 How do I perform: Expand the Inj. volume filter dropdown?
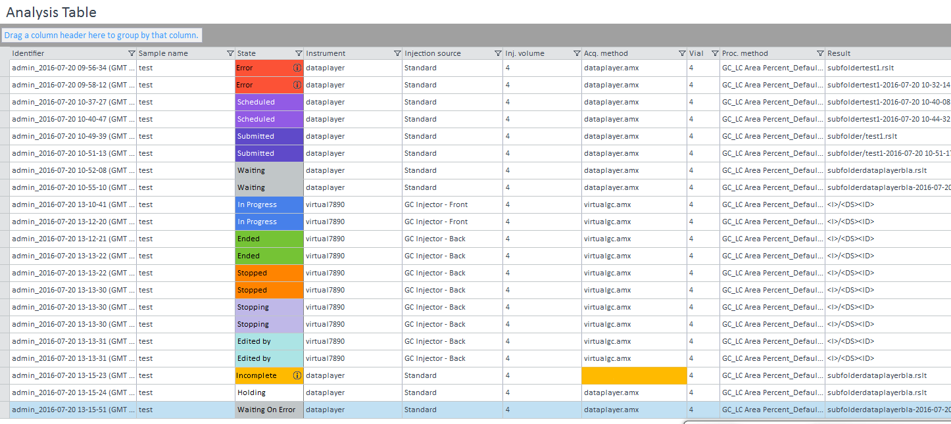coord(577,54)
